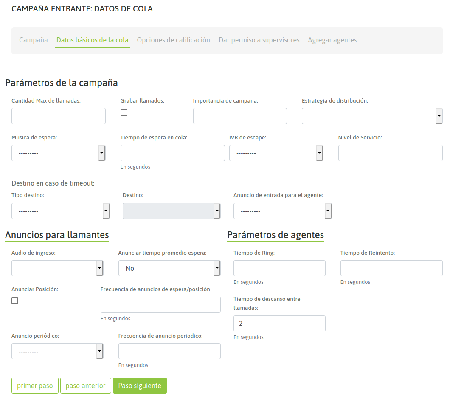450x400 pixels.
Task: Switch to the Campaña tab
Action: click(34, 40)
